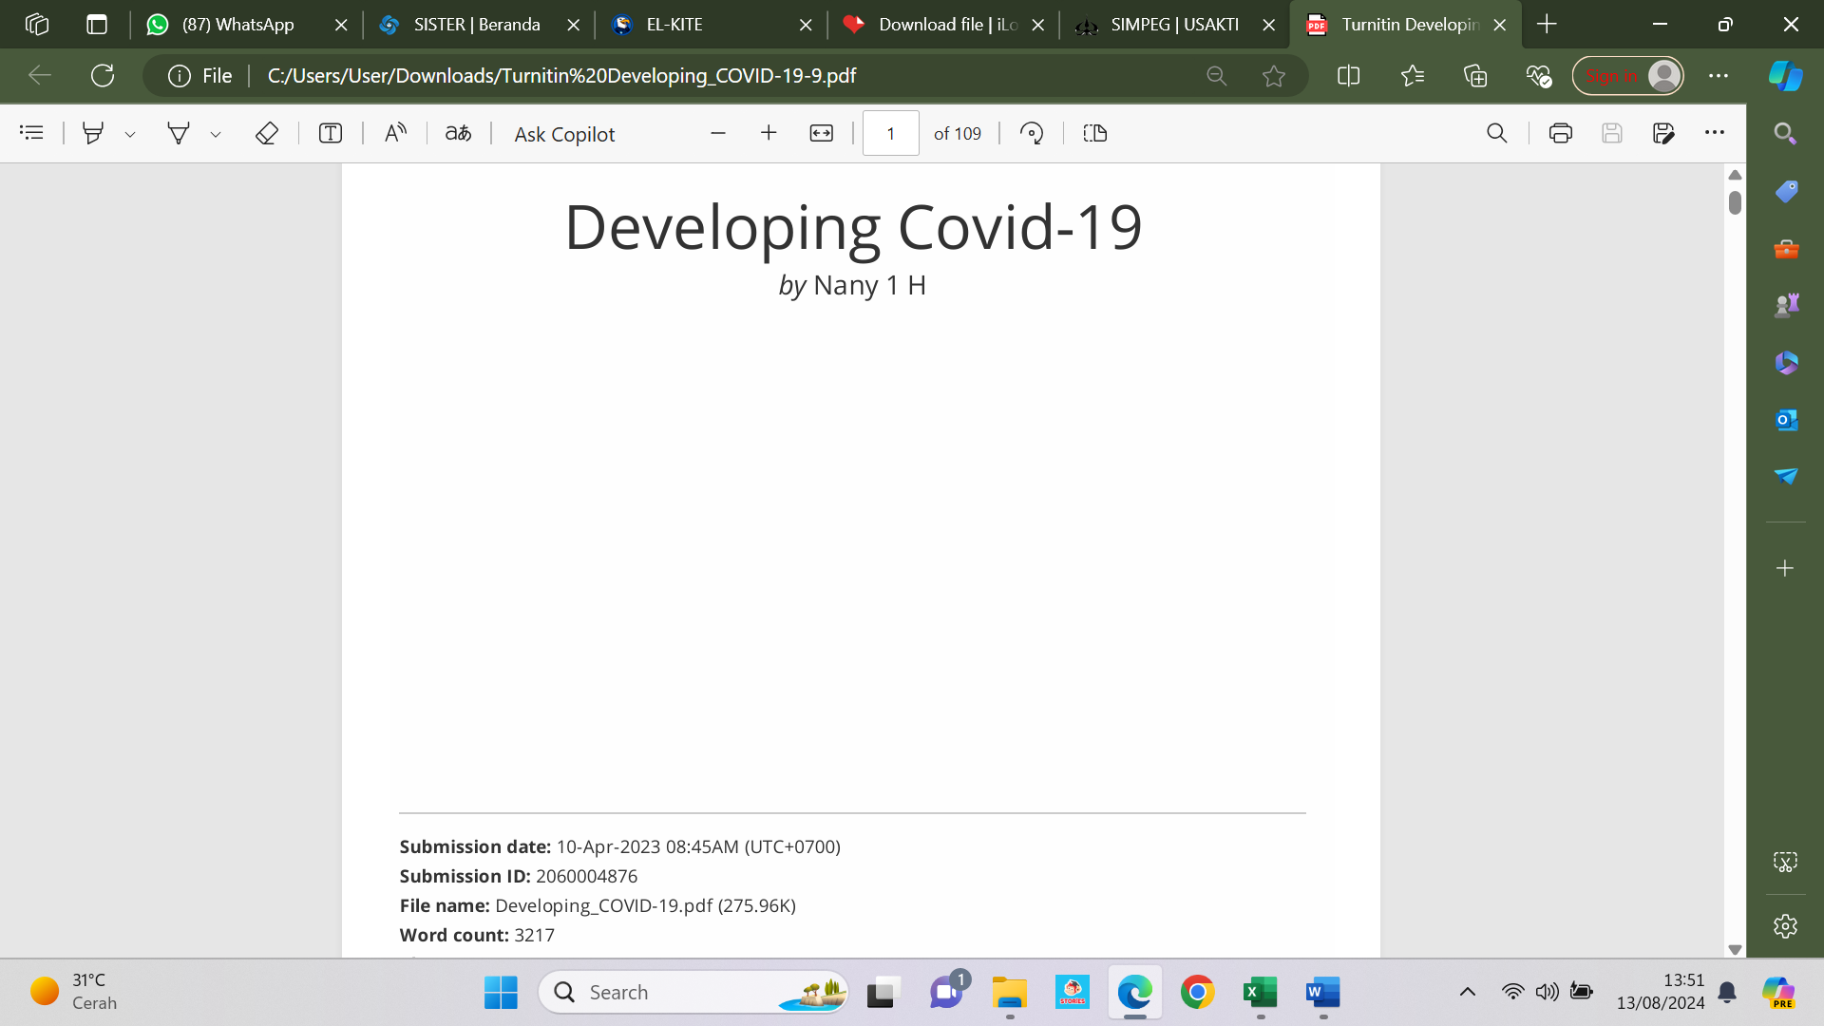The image size is (1824, 1026).
Task: Open sidebar settings gear
Action: pos(1785,926)
